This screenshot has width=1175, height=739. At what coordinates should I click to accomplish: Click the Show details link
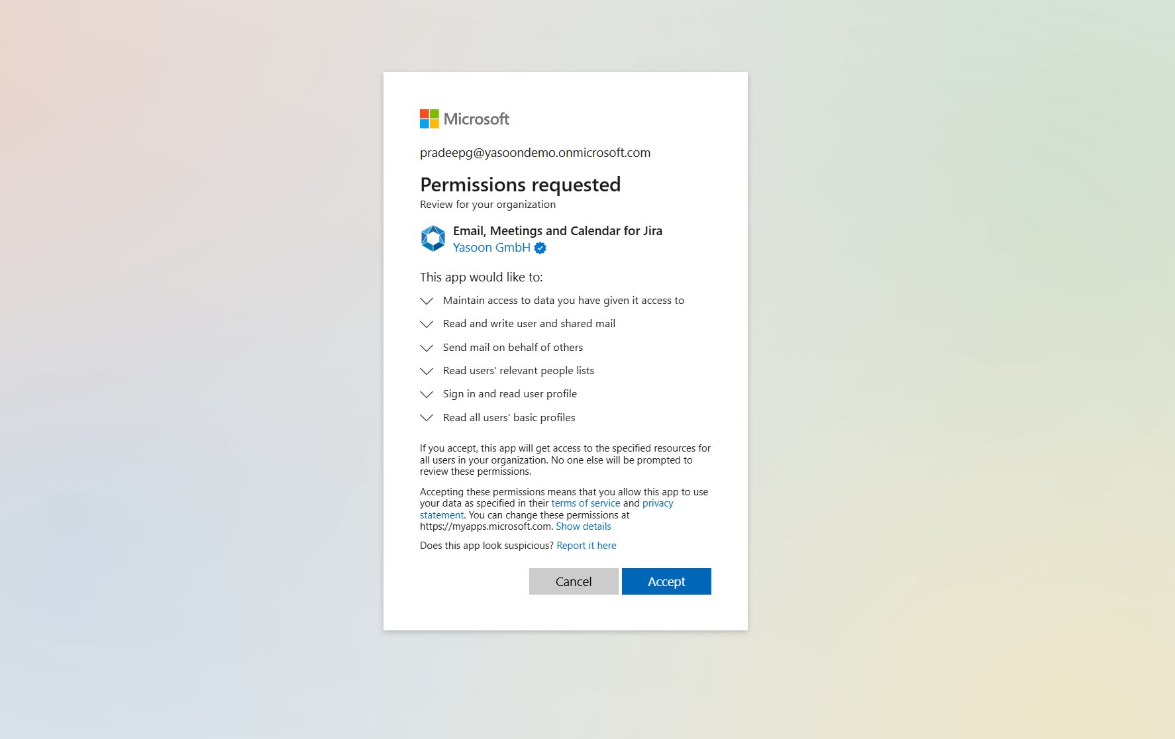point(583,526)
